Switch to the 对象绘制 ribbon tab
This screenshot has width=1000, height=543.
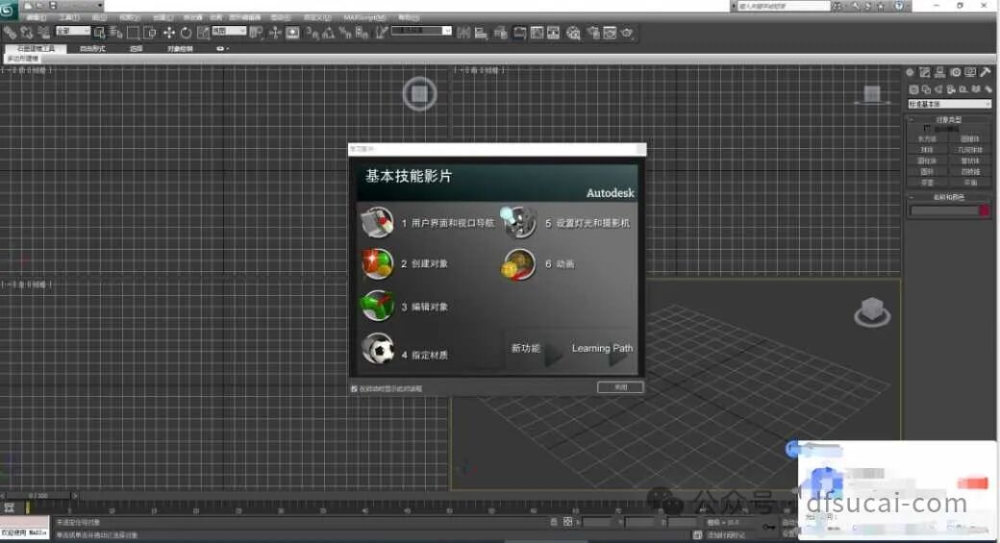[x=180, y=48]
